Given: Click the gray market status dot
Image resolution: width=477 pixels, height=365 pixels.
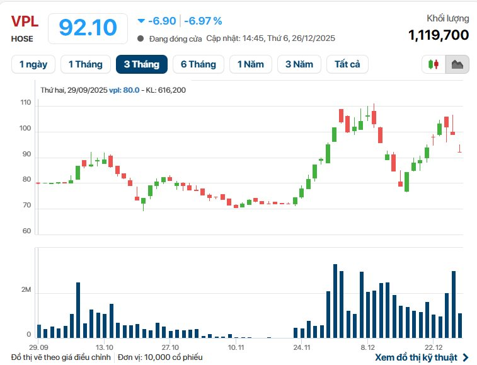Looking at the screenshot, I should point(140,38).
